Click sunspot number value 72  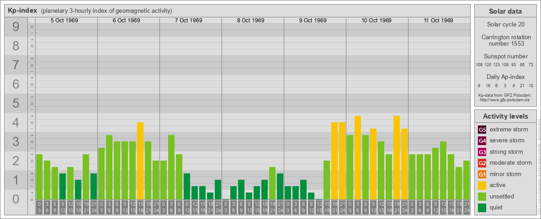pyautogui.click(x=531, y=65)
